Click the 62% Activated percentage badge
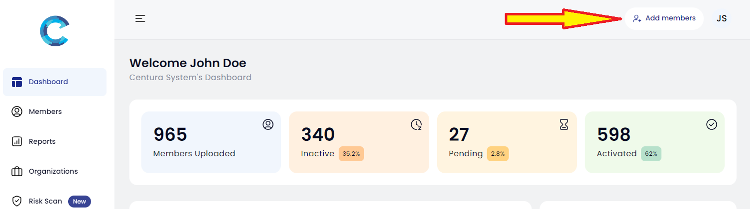The image size is (750, 209). (x=651, y=154)
